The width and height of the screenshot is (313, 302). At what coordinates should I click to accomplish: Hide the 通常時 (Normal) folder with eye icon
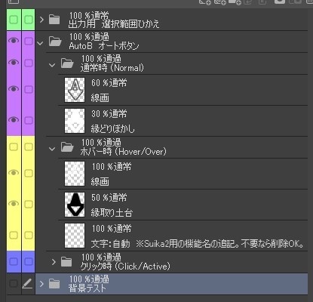[14, 63]
